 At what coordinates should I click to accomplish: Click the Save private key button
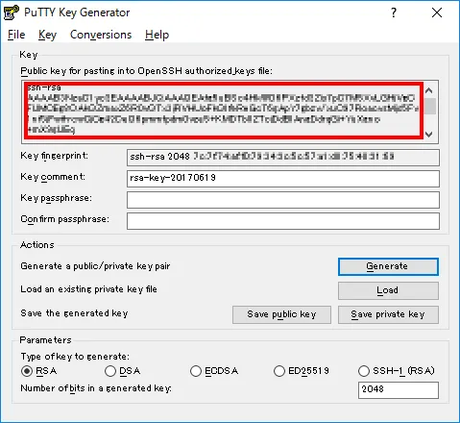pos(388,314)
